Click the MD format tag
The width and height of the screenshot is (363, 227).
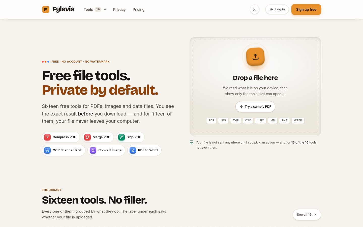[273, 121]
